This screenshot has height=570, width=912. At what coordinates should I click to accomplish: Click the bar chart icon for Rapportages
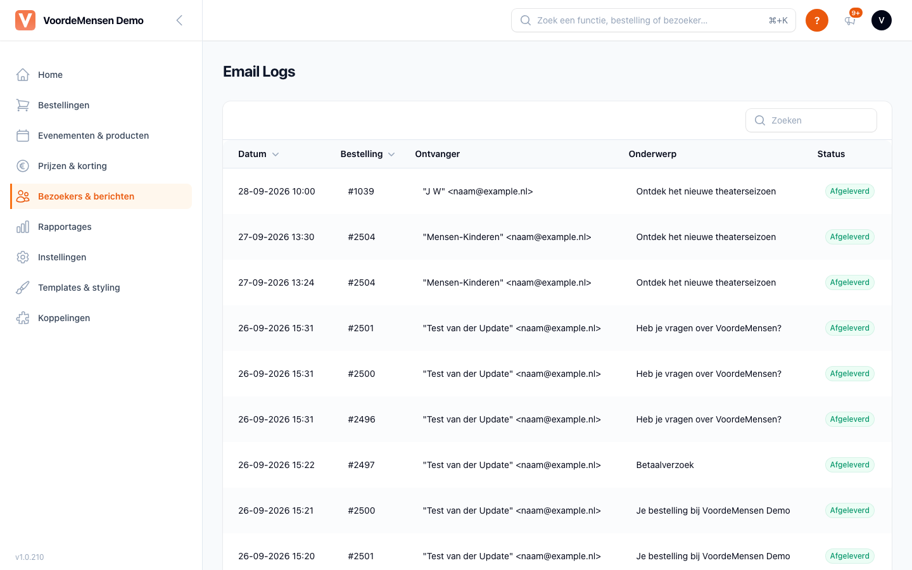pos(23,227)
